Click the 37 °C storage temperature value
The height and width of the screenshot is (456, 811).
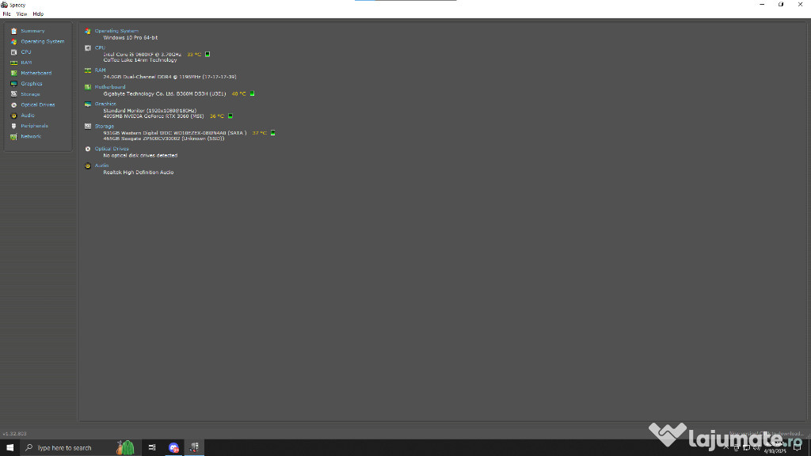coord(260,133)
